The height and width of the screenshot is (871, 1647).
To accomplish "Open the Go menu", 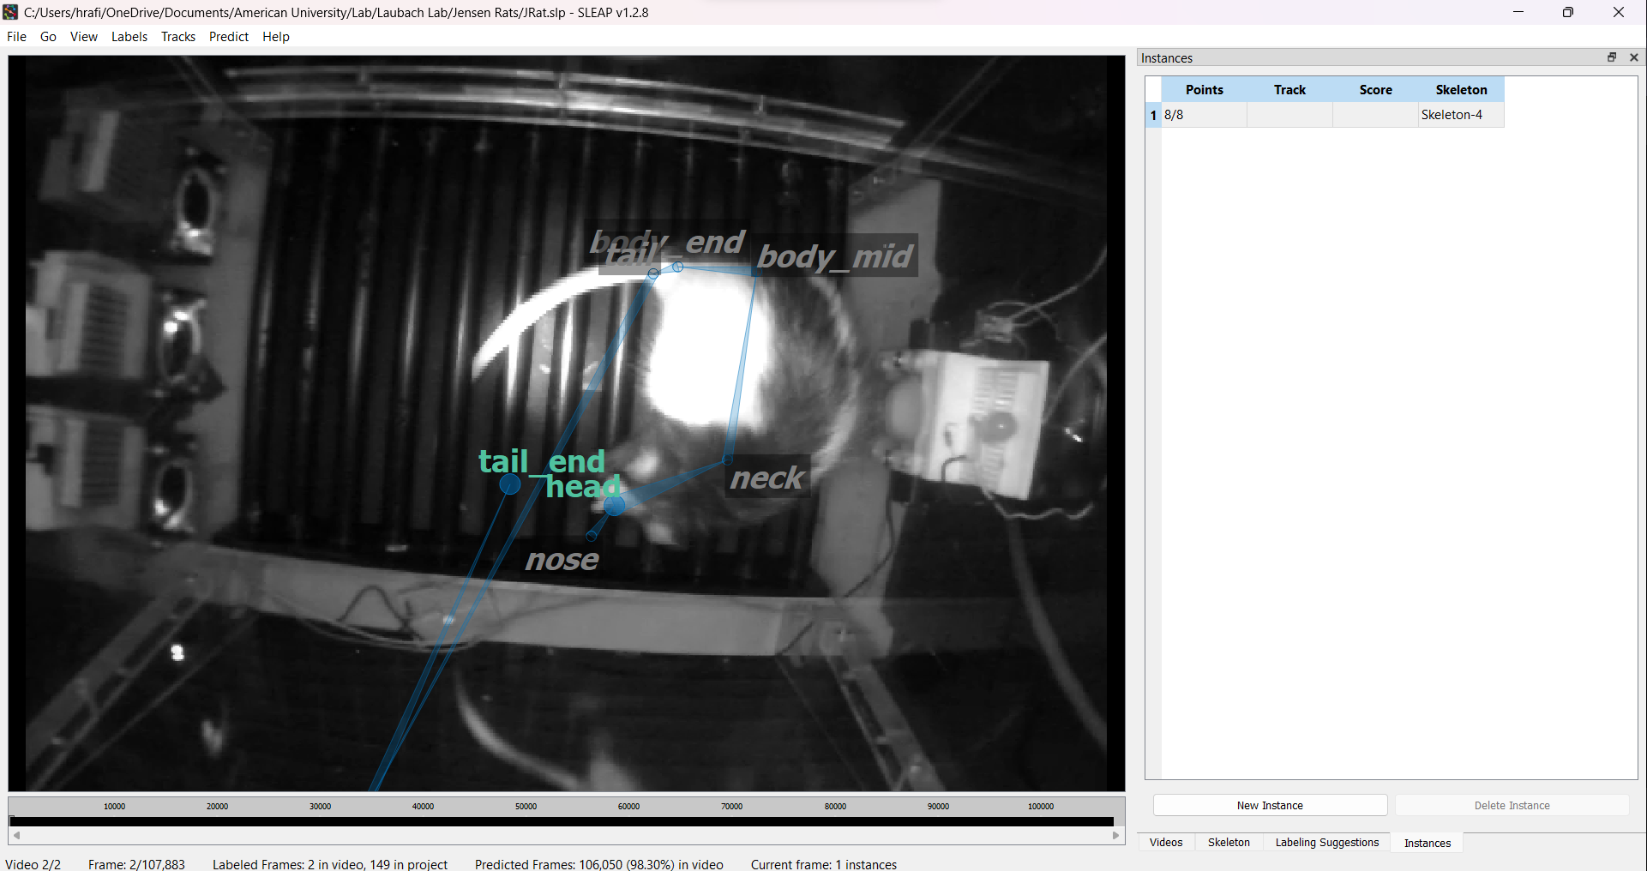I will [x=48, y=37].
